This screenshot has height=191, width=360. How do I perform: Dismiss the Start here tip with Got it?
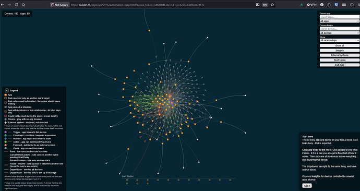307,186
